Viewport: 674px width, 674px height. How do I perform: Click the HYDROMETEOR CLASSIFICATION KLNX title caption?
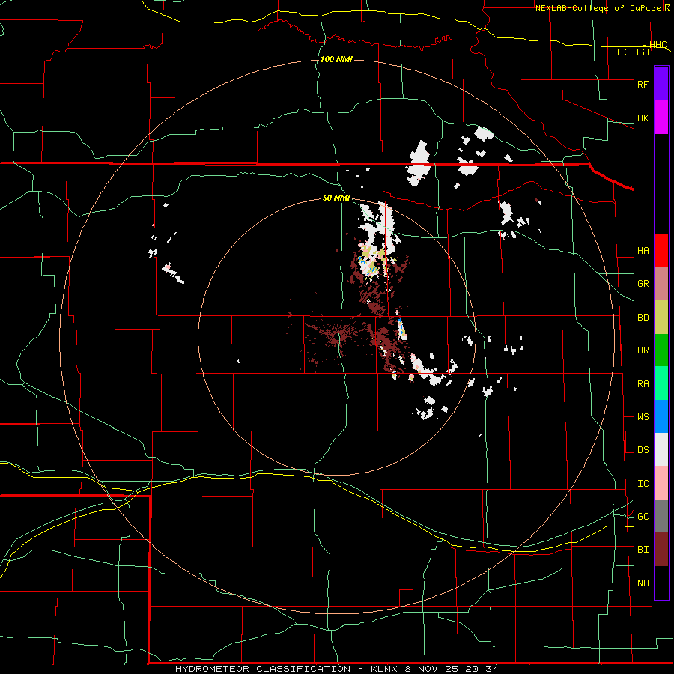pyautogui.click(x=336, y=669)
